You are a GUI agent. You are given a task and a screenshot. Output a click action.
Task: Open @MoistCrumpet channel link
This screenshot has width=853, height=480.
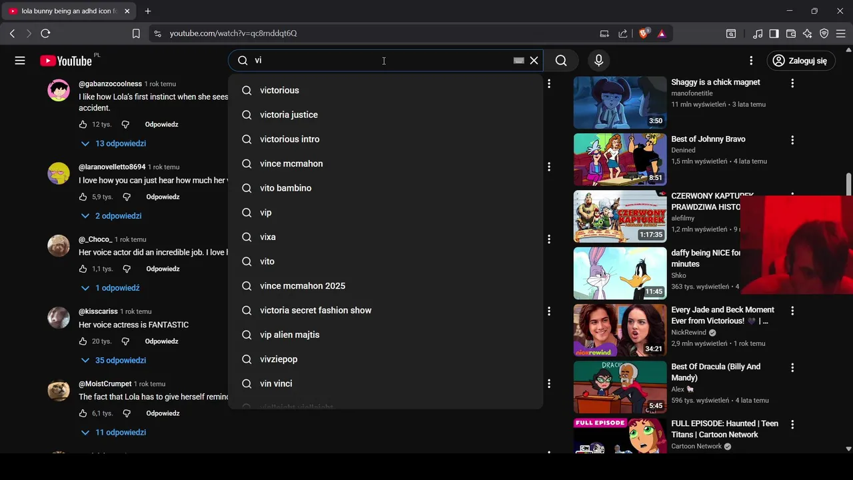(x=105, y=384)
